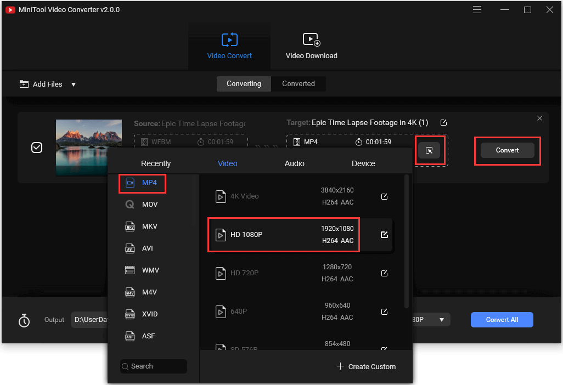The image size is (563, 385).
Task: Click the Convert button
Action: (507, 150)
